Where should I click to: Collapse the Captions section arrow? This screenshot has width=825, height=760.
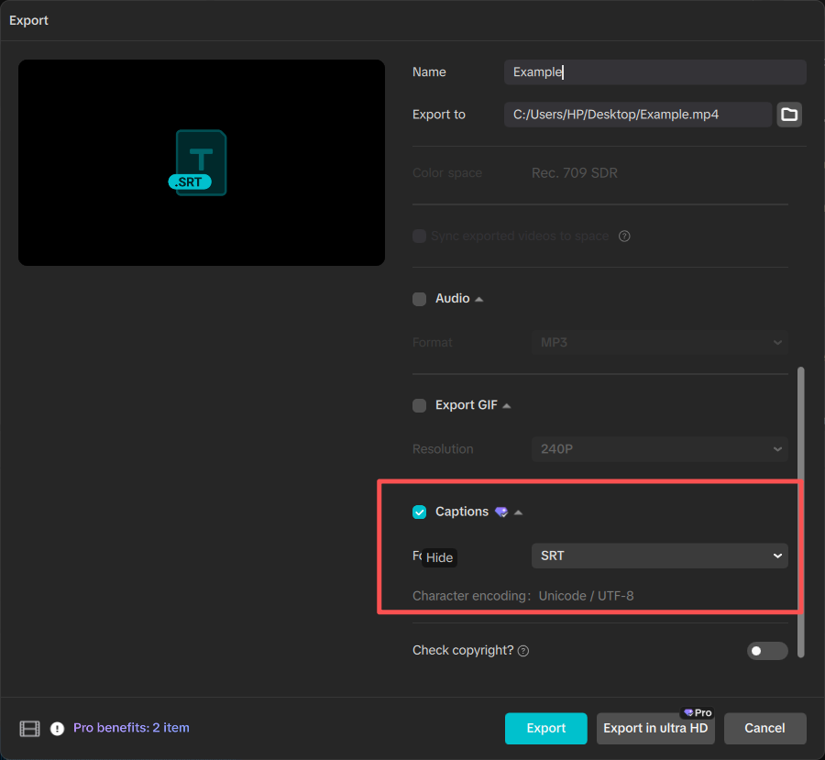point(518,512)
